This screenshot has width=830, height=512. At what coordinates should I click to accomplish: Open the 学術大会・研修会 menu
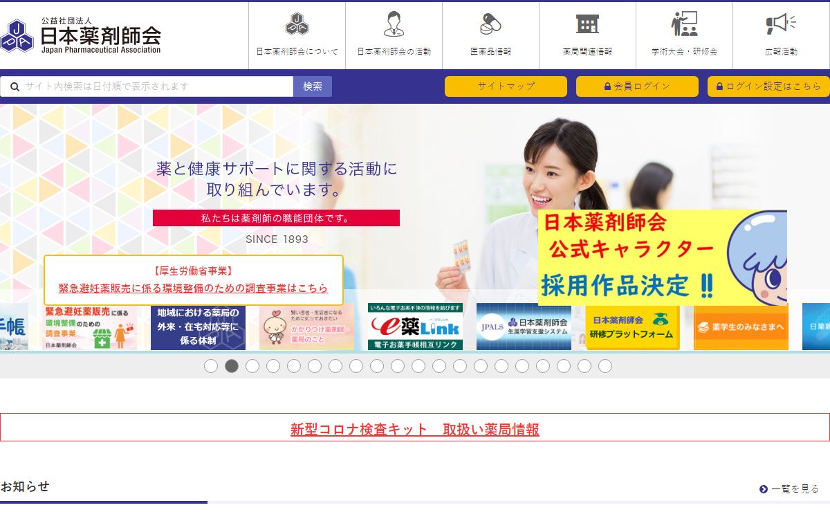pos(684,35)
